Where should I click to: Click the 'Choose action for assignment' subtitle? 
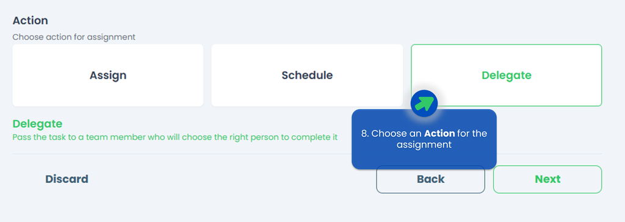[x=74, y=37]
